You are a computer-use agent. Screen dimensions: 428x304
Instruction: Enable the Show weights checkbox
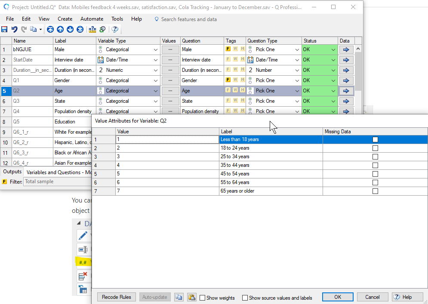(x=203, y=298)
